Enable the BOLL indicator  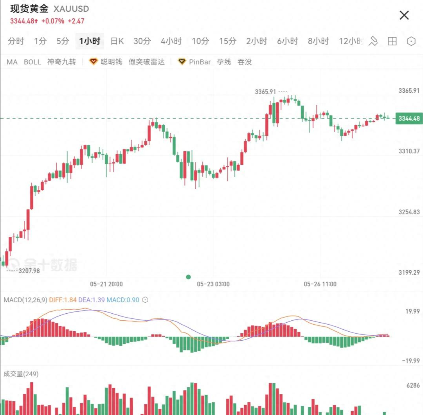point(32,62)
